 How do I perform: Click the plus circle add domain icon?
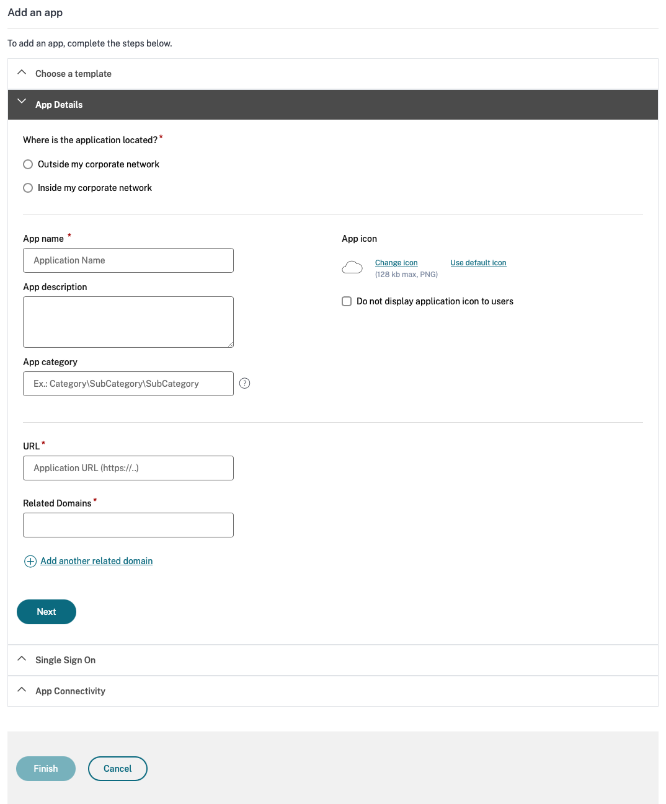[x=30, y=562]
